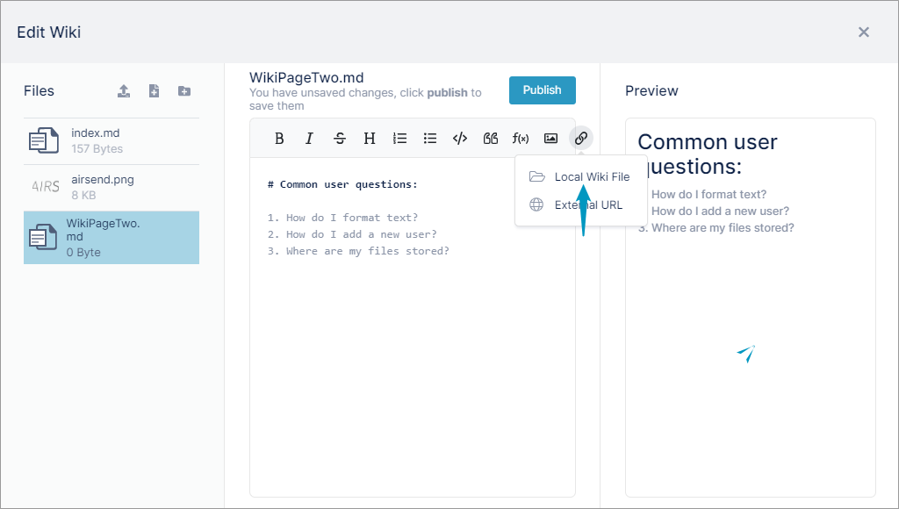Open the link insert menu
Viewport: 899px width, 509px height.
(x=581, y=138)
